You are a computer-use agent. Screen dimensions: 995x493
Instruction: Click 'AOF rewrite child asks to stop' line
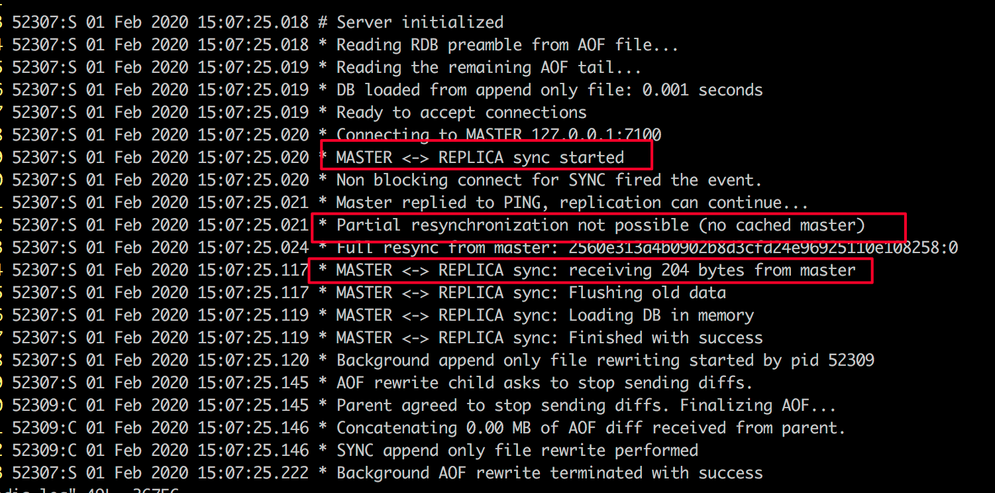(x=545, y=383)
